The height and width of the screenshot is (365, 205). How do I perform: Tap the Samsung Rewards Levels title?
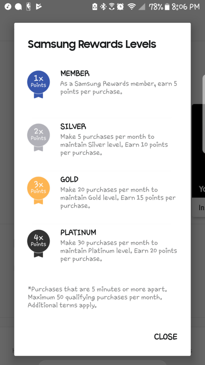pos(92,44)
